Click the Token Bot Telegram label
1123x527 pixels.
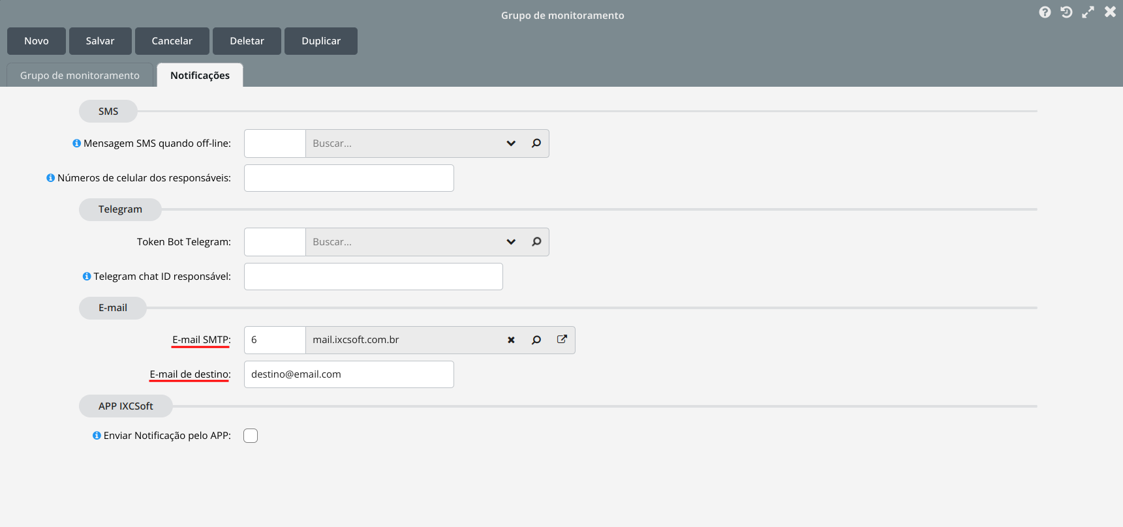coord(184,242)
